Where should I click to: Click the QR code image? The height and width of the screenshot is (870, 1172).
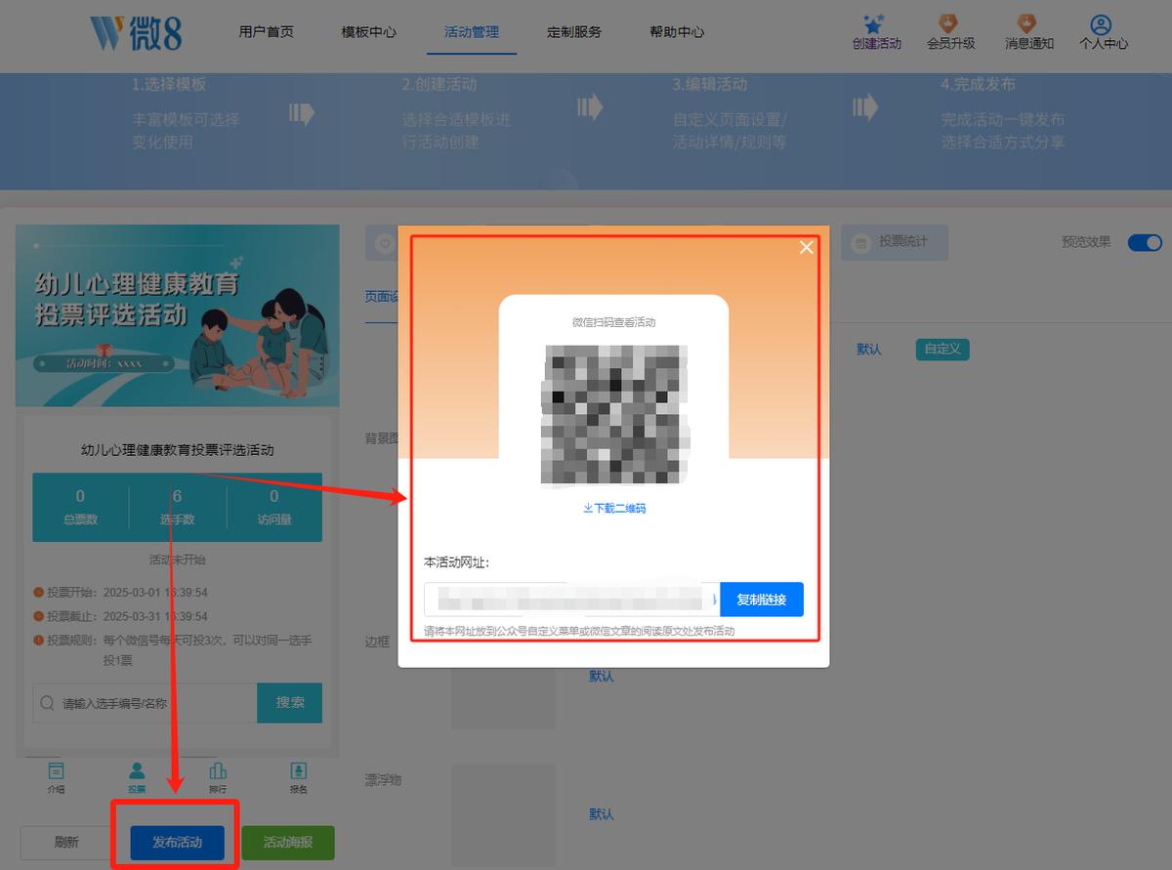coord(614,414)
